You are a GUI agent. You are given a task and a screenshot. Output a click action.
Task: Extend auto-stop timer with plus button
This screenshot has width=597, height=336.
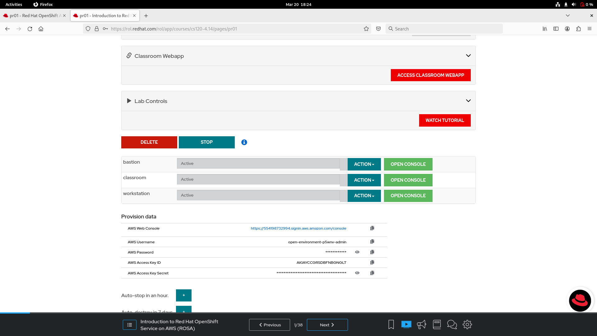point(183,295)
